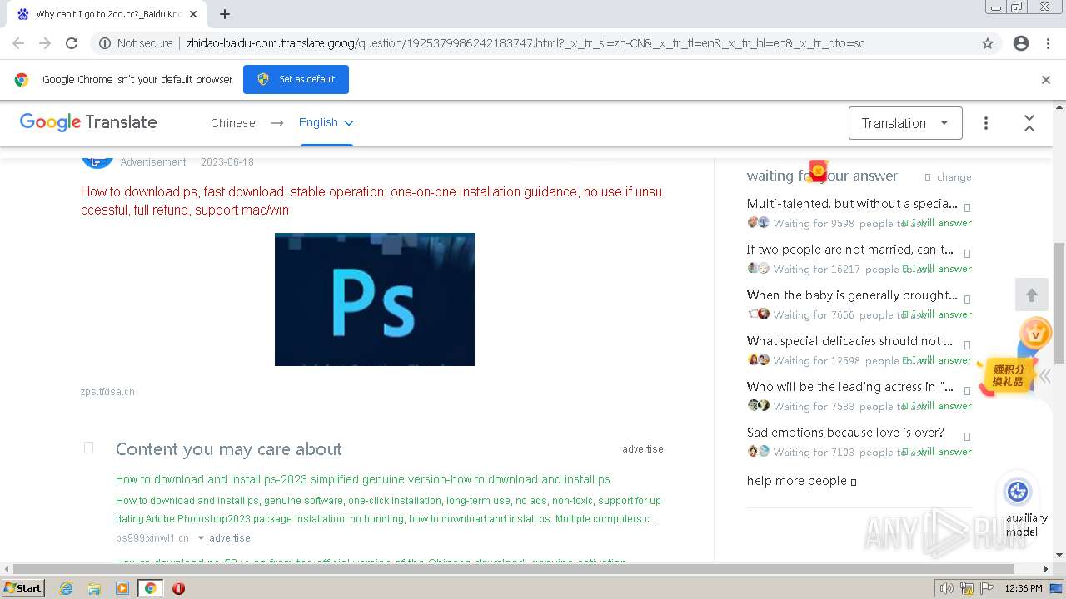Open question 'If two people are not married'
This screenshot has width=1066, height=599.
pyautogui.click(x=850, y=250)
